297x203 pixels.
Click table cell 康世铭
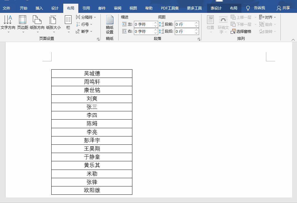click(x=92, y=90)
